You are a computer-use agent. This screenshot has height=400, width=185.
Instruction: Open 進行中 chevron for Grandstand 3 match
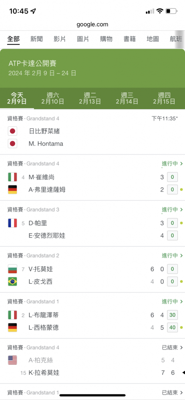click(x=173, y=210)
